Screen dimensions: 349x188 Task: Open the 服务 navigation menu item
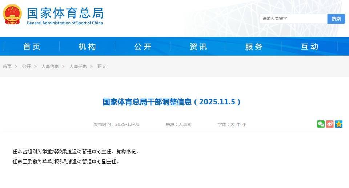[x=254, y=47]
